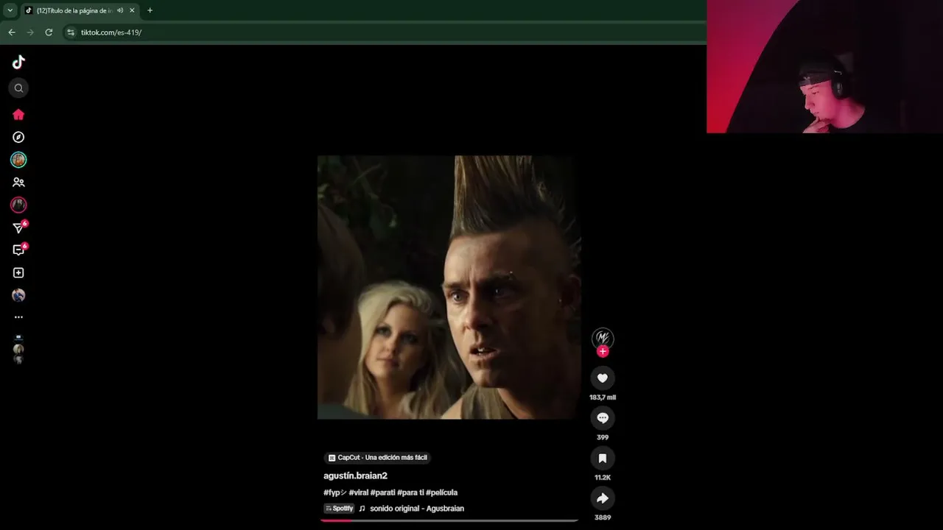
Task: Open agustín.braian2 profile link
Action: [355, 476]
